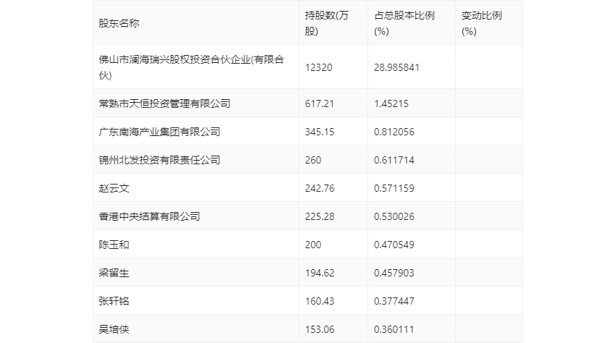Viewport: 615px width, 343px height.
Task: Select the 股东名称 column header
Action: coord(119,23)
